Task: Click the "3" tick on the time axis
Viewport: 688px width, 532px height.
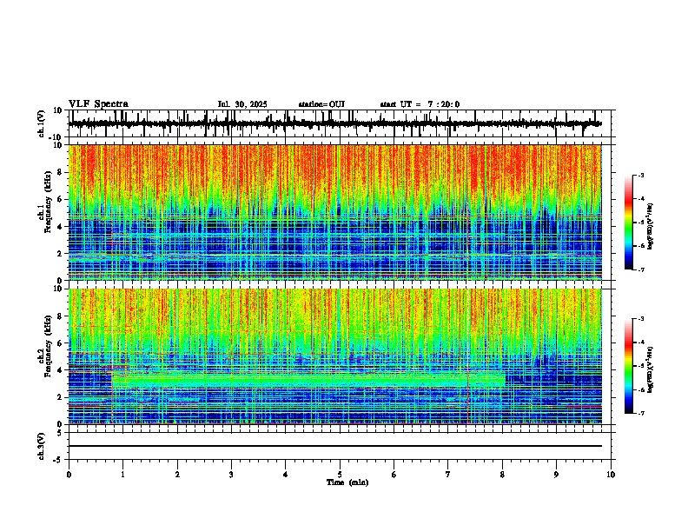Action: (x=231, y=475)
